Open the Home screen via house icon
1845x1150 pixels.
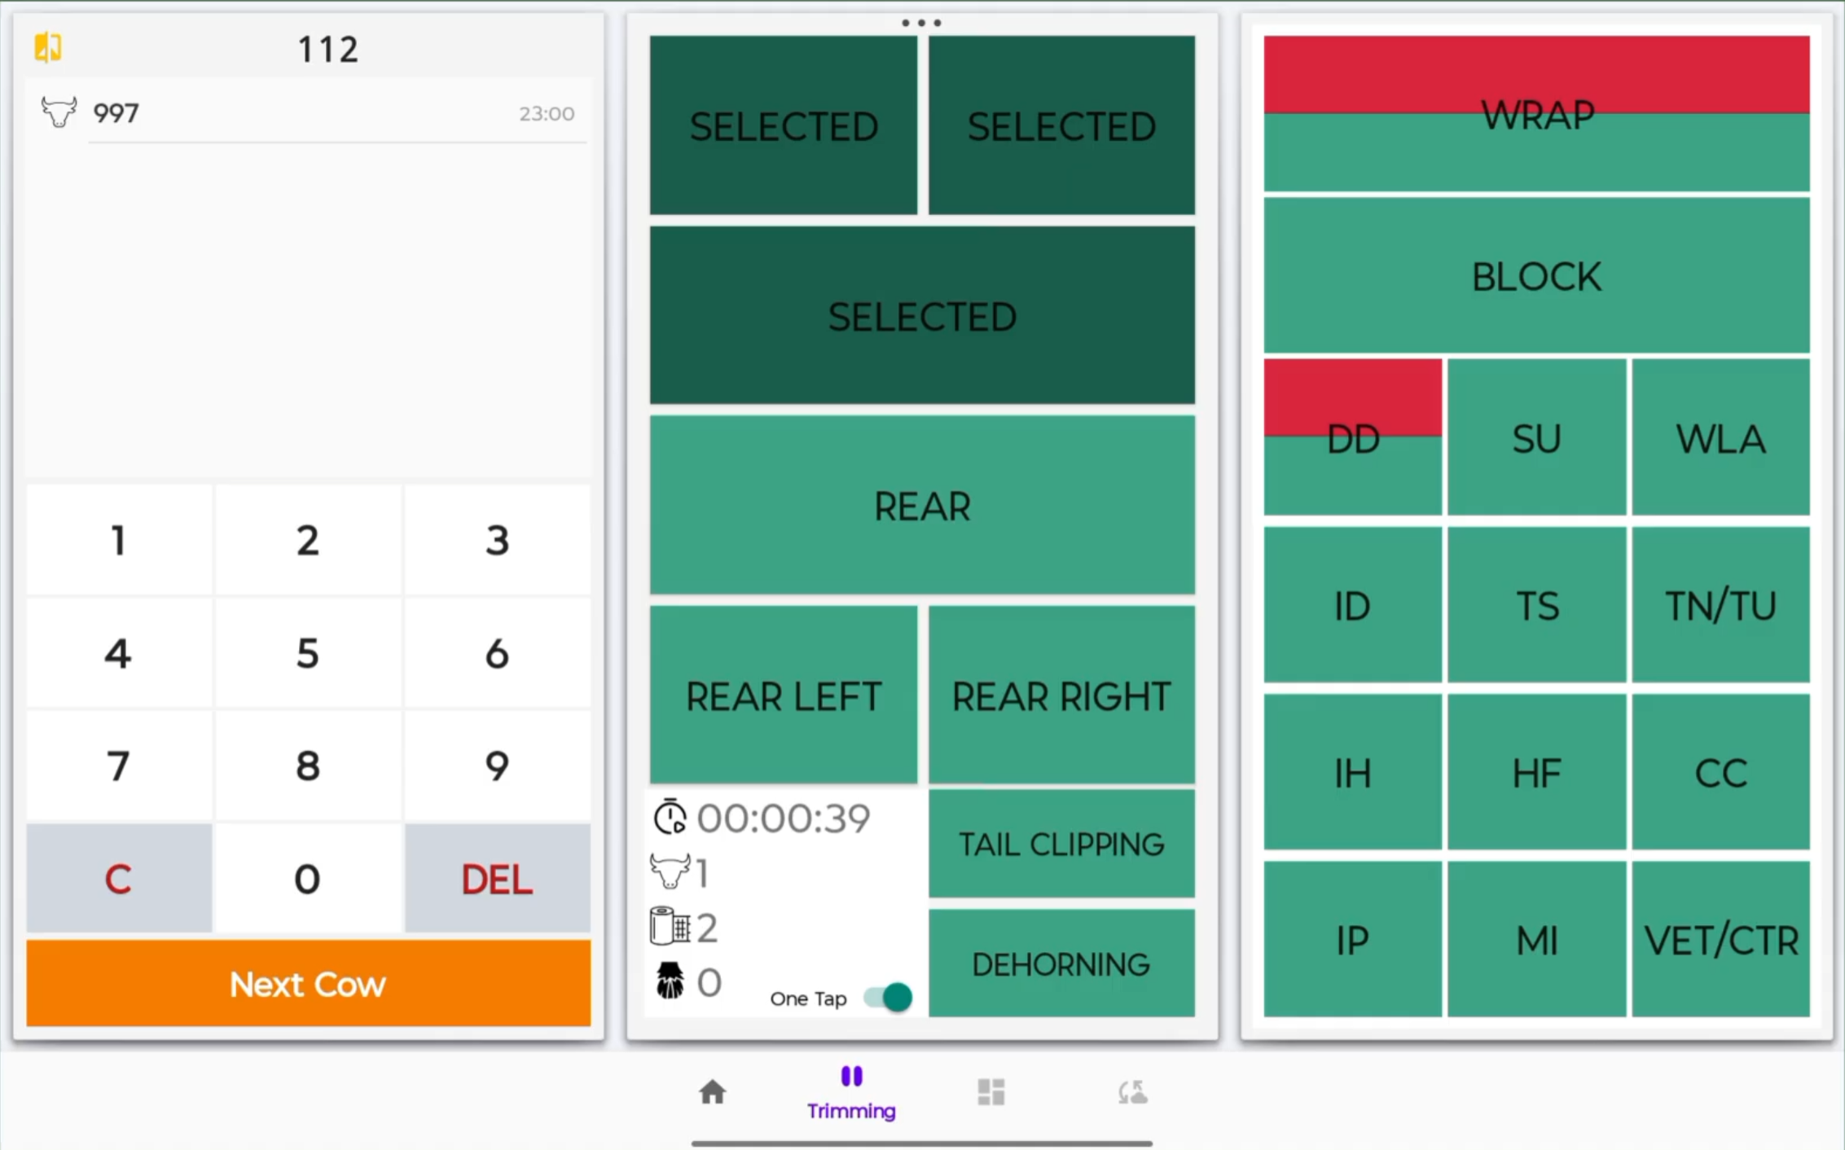click(711, 1091)
